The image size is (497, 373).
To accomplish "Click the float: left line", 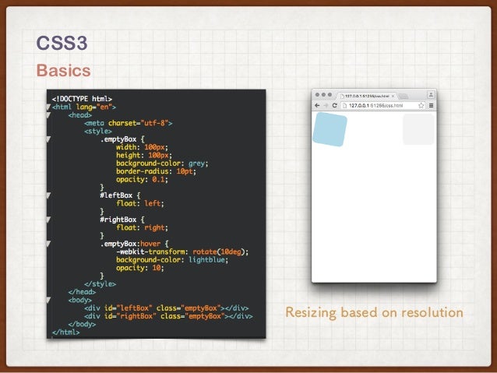I will [140, 203].
